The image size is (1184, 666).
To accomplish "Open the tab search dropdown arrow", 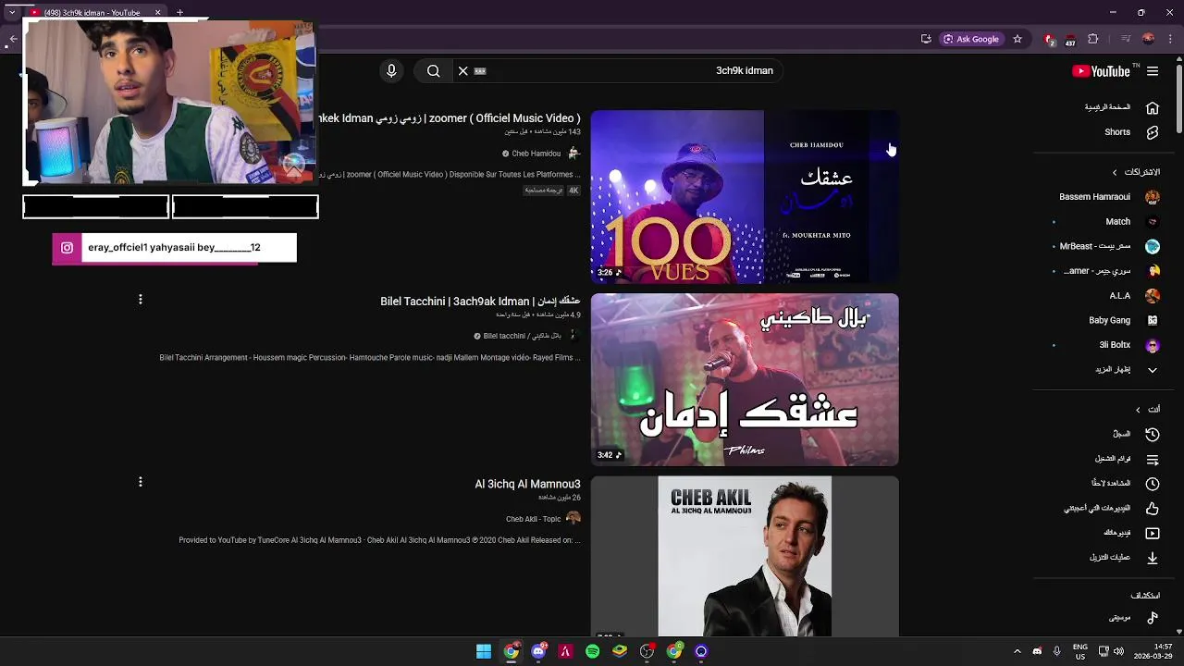I will click(x=11, y=12).
